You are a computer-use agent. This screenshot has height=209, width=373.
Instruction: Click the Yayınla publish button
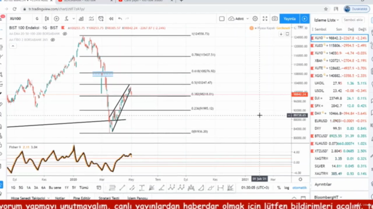[290, 19]
